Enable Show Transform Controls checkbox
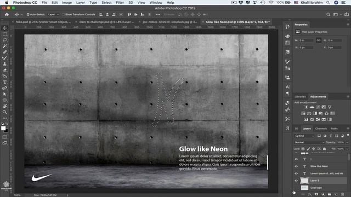Viewport: 351px width, 197px height. (x=64, y=15)
